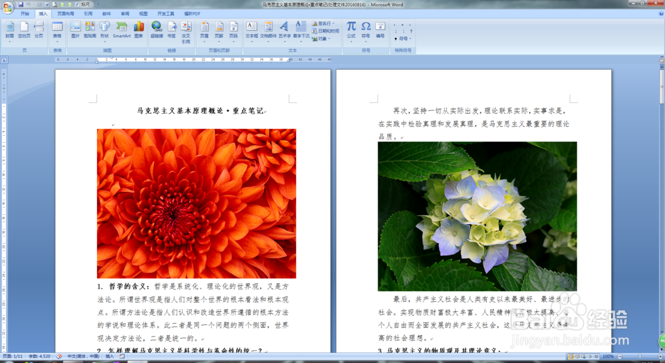Click the Word help icon

pyautogui.click(x=661, y=13)
